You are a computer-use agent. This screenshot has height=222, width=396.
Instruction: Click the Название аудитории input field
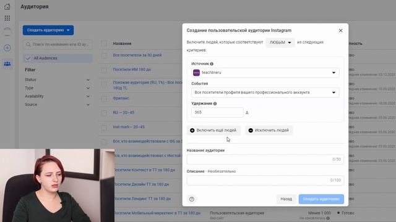265,159
